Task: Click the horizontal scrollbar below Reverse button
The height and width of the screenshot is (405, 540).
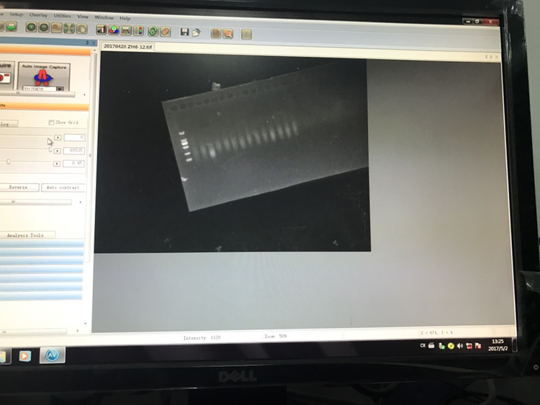Action: click(35, 202)
